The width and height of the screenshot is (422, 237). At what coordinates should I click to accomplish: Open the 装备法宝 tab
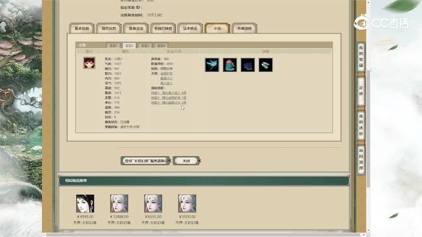point(136,29)
